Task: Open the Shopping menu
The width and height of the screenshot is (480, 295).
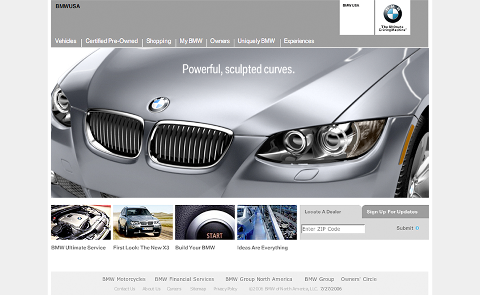Action: click(x=159, y=41)
